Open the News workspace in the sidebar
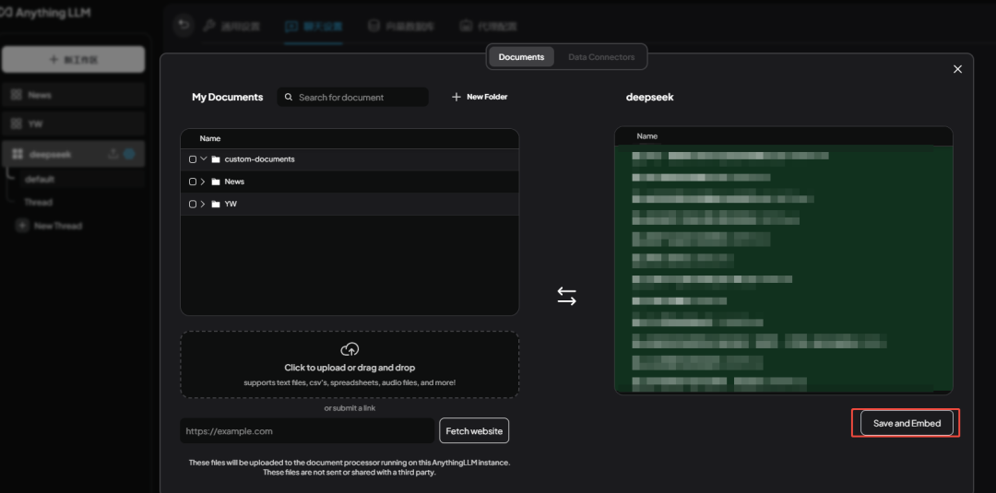996x493 pixels. (x=73, y=95)
